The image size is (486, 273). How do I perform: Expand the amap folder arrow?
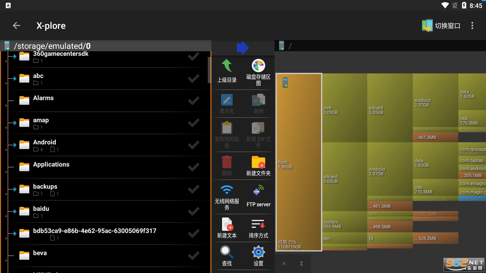(15, 123)
